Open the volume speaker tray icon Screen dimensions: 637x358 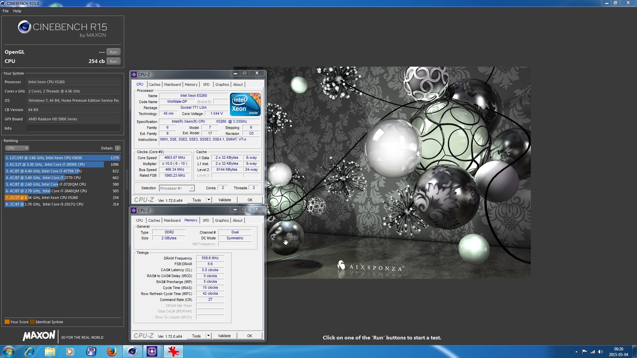pyautogui.click(x=600, y=352)
